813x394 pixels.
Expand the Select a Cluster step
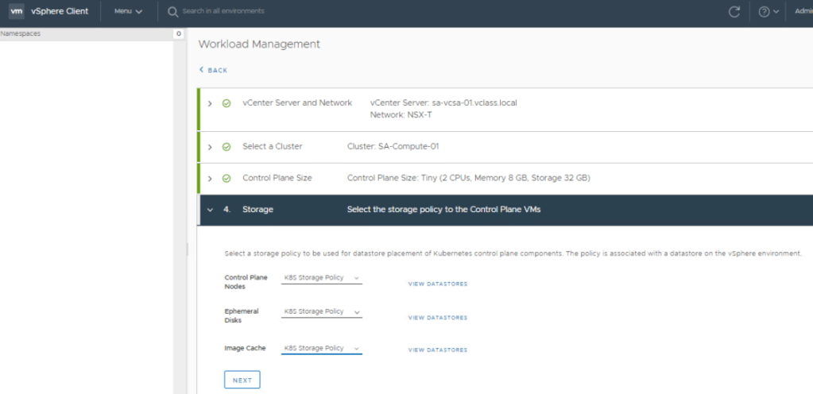(210, 147)
